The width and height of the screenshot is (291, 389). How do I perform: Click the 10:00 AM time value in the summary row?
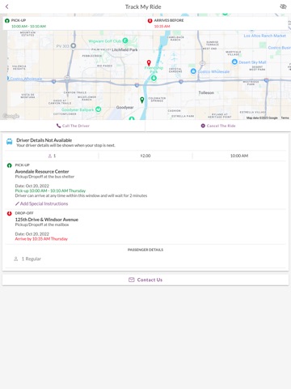pos(239,156)
